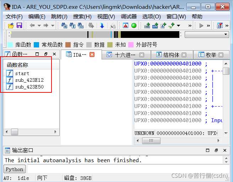Click the library function cyan swatch
Viewport: 233px width, 182px height.
(10, 45)
